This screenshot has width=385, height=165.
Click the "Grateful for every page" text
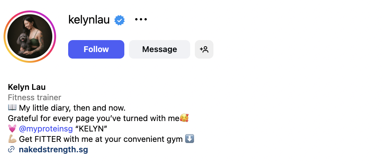point(93,118)
